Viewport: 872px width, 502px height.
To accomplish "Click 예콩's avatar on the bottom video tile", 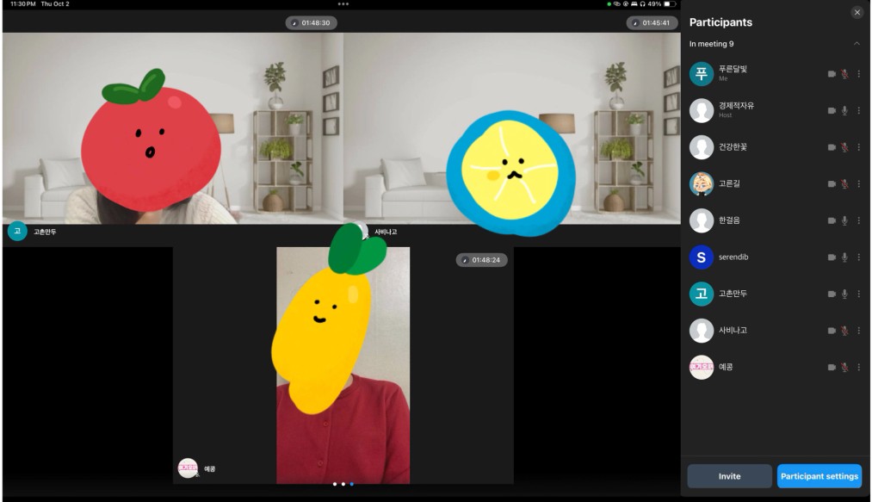I will point(188,468).
